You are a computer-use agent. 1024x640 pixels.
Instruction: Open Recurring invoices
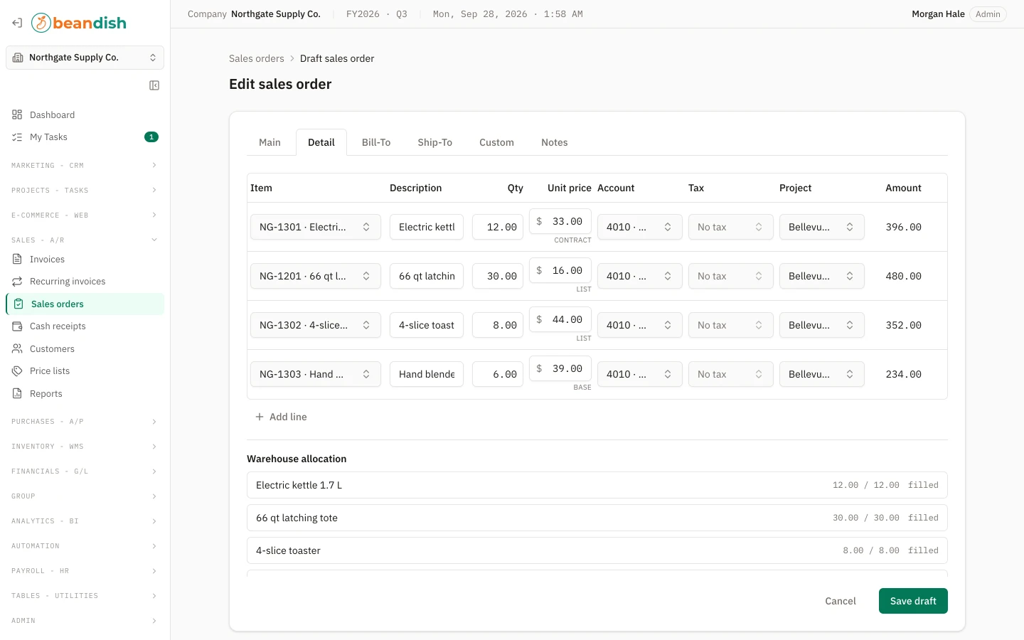tap(85, 282)
